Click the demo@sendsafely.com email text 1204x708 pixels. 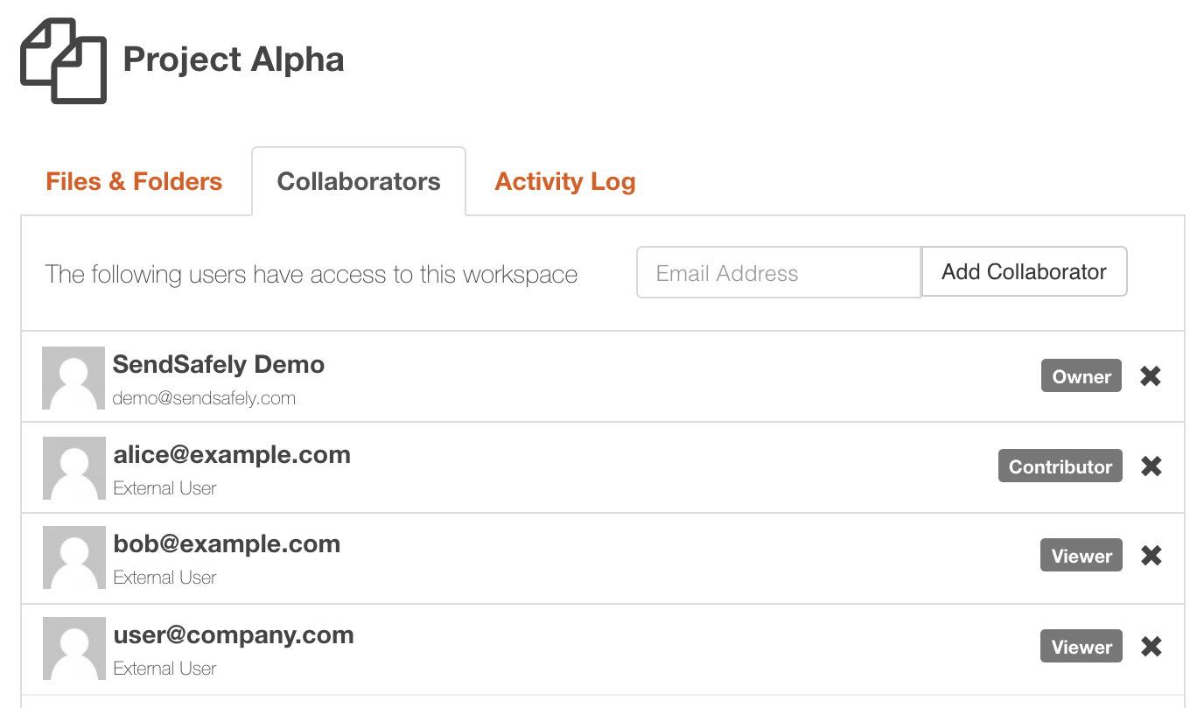tap(204, 398)
